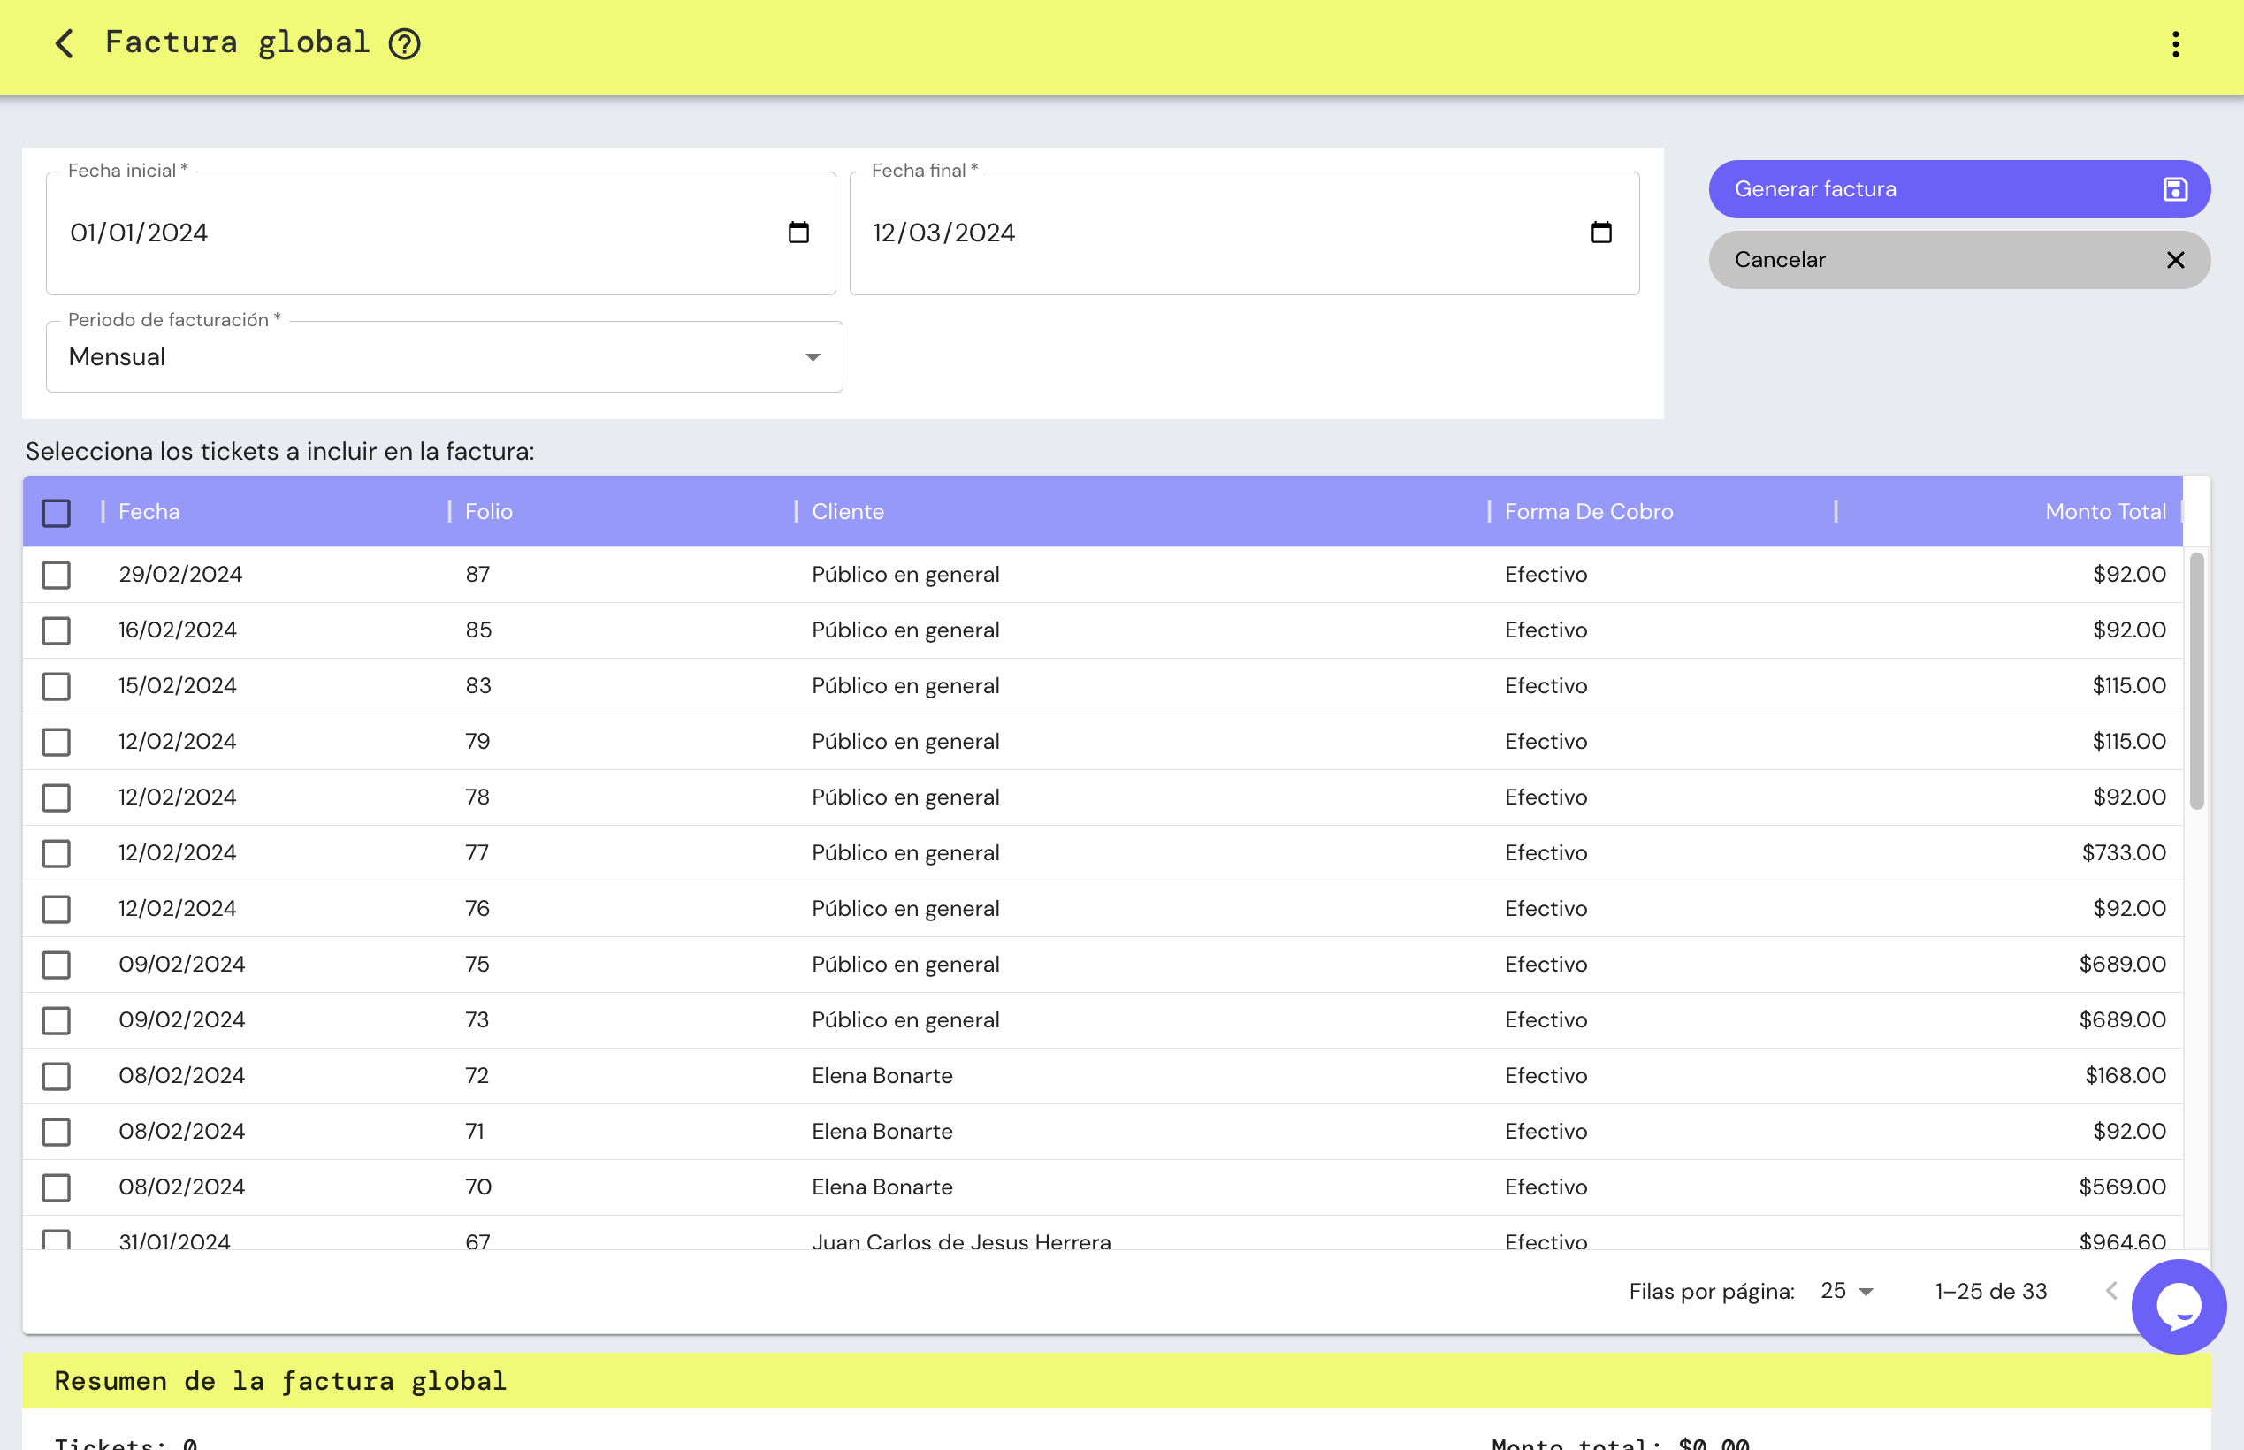2244x1450 pixels.
Task: Check the ticket with folio 87
Action: coord(56,575)
